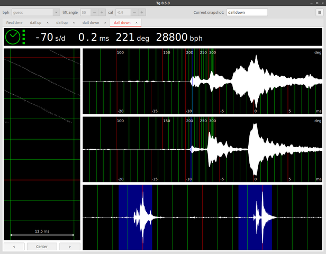Click the first blue highlighted beat region
The image size is (326, 254).
click(x=135, y=217)
